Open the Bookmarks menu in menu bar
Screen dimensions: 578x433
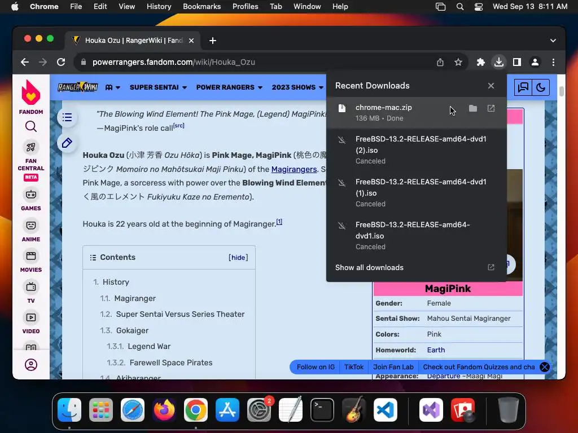[x=202, y=7]
